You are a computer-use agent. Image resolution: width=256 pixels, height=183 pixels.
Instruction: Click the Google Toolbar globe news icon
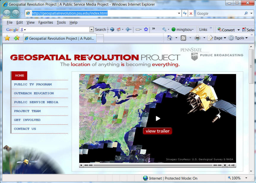[x=112, y=30]
